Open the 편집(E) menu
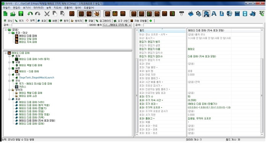Viewport: 267px width, 143px height. click(x=16, y=8)
